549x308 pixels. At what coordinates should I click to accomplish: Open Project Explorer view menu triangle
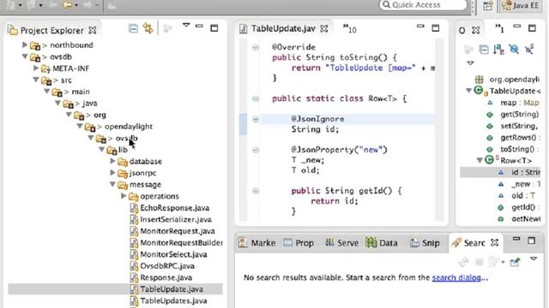(186, 25)
